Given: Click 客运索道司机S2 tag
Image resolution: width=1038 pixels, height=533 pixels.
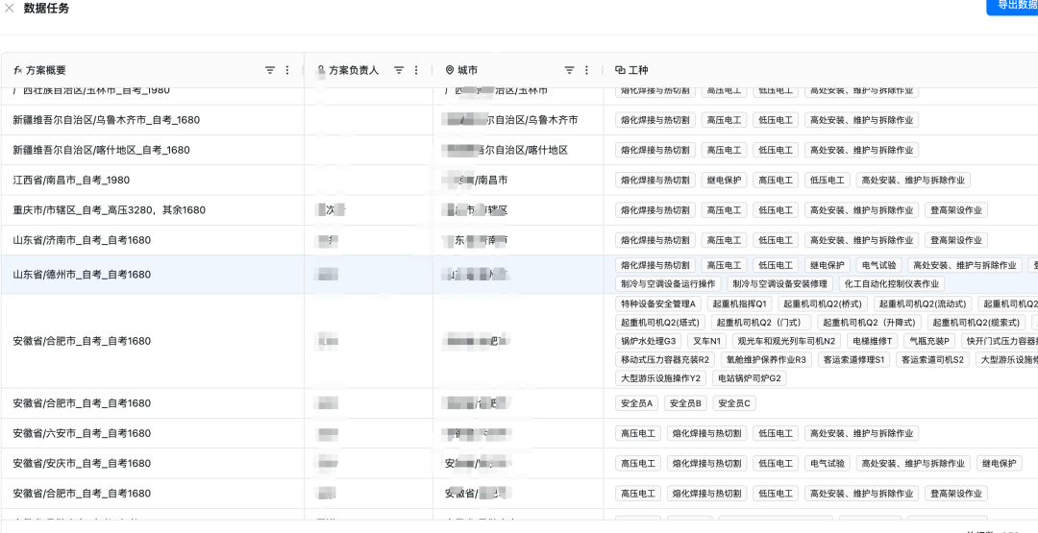Looking at the screenshot, I should [x=932, y=360].
